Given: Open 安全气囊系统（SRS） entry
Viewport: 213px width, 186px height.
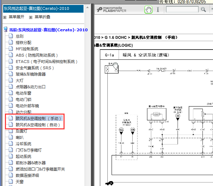Looking at the screenshot, I should pyautogui.click(x=35, y=68).
